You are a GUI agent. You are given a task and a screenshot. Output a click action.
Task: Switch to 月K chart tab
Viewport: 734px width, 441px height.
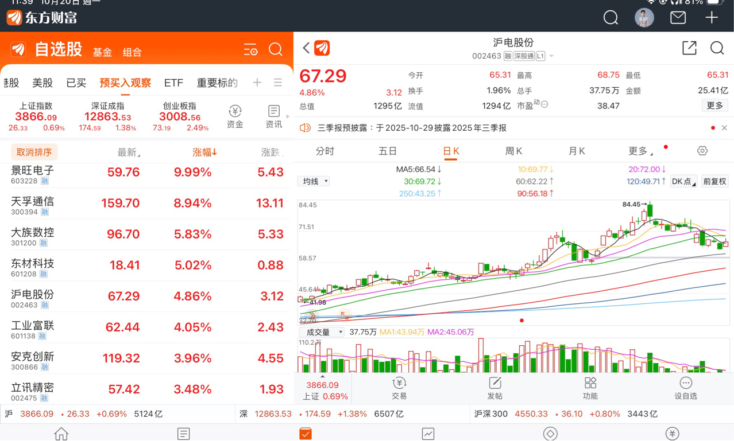click(577, 151)
